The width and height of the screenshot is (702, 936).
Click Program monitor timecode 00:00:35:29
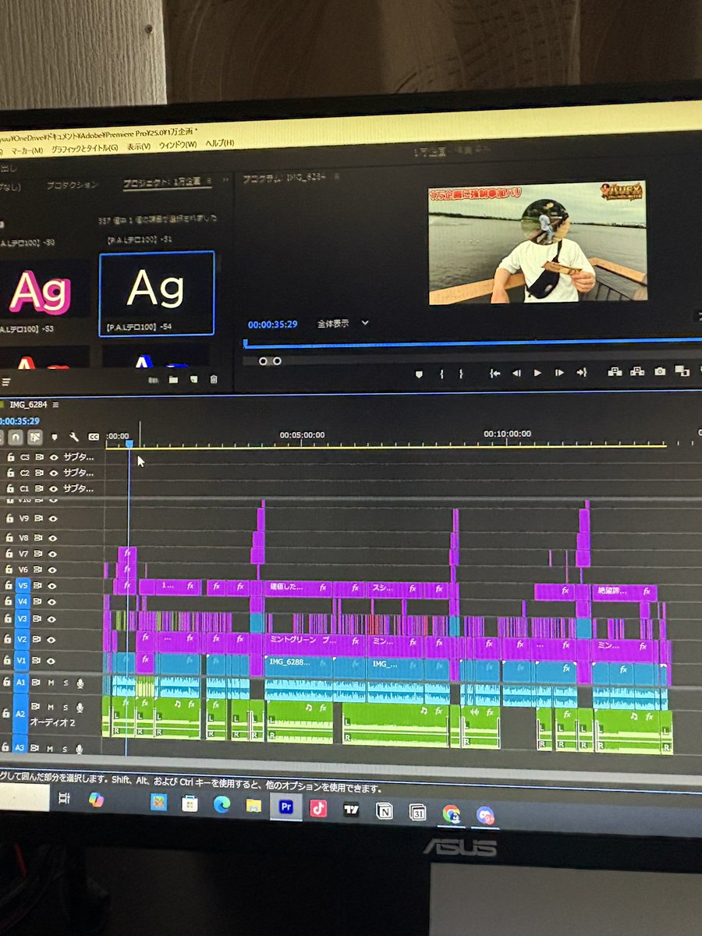[273, 324]
